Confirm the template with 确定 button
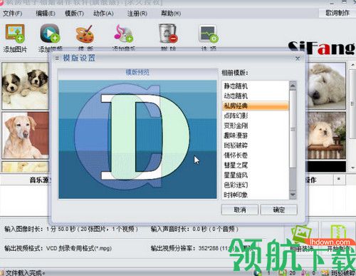The height and width of the screenshot is (276, 356). pos(279,210)
